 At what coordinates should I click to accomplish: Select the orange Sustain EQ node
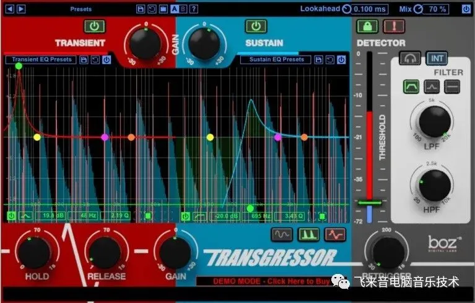click(304, 137)
